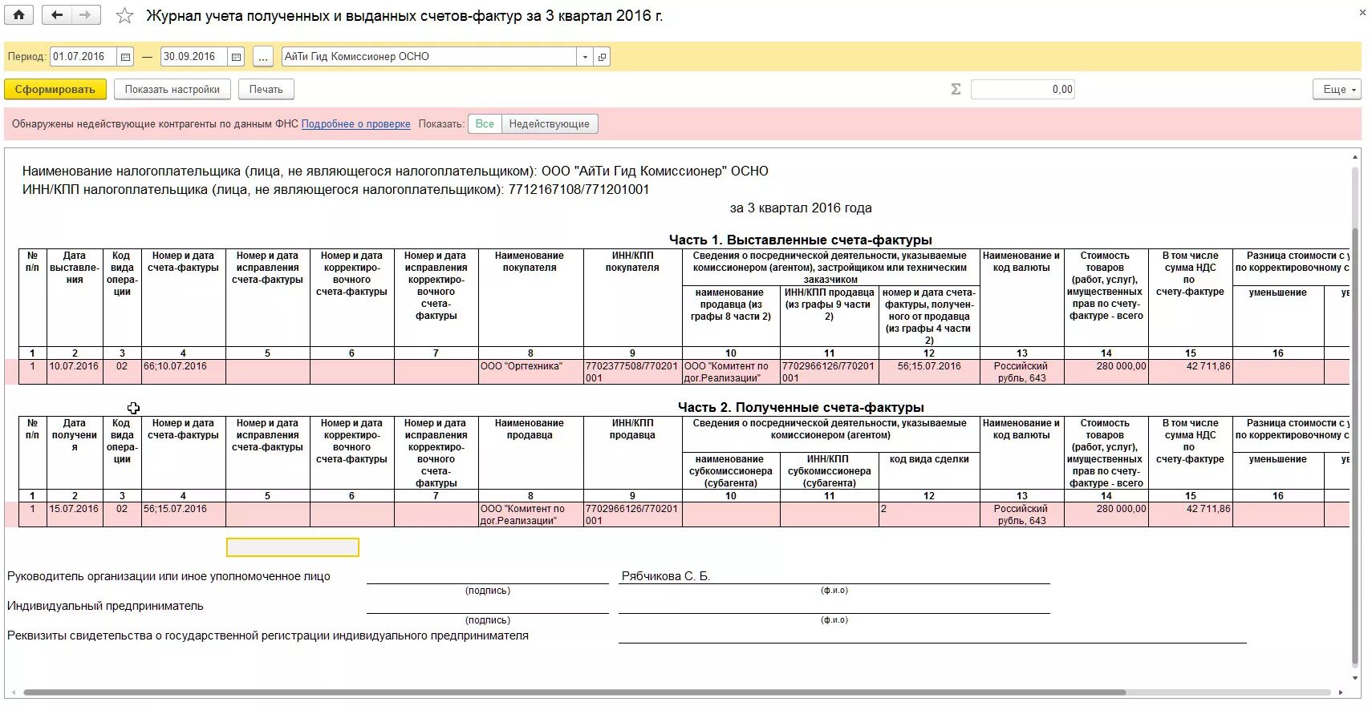Expand organization dropdown list
This screenshot has width=1372, height=706.
pyautogui.click(x=585, y=57)
